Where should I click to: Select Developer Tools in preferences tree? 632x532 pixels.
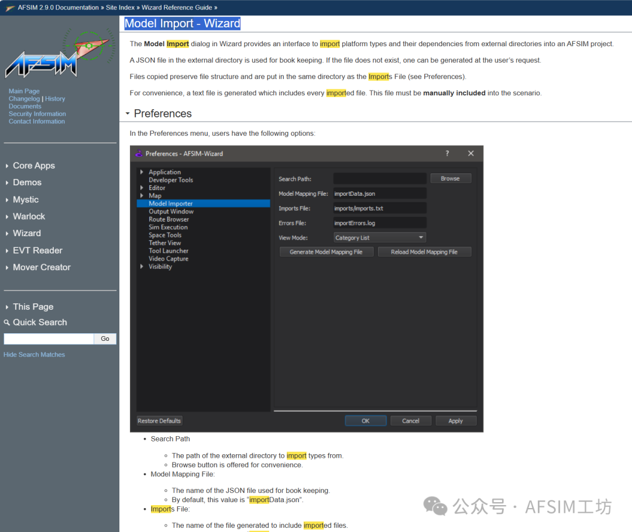coord(171,180)
